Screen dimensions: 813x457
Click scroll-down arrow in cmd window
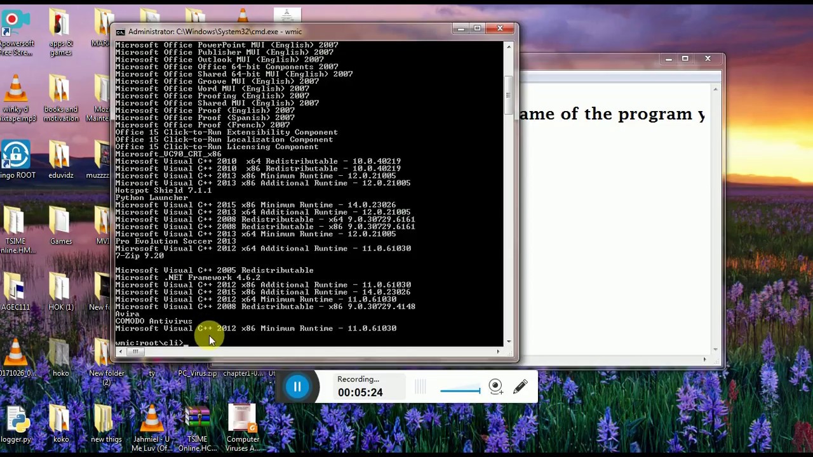point(508,342)
